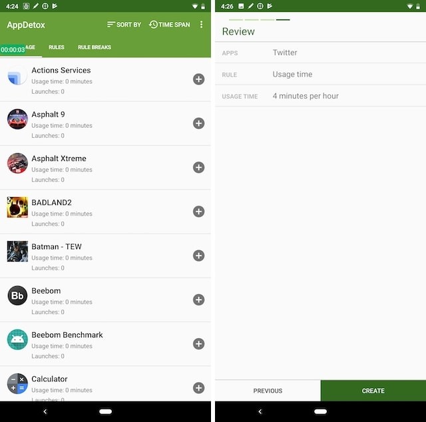Tap the Beebom Bb logo icon
The width and height of the screenshot is (426, 422).
tap(17, 296)
